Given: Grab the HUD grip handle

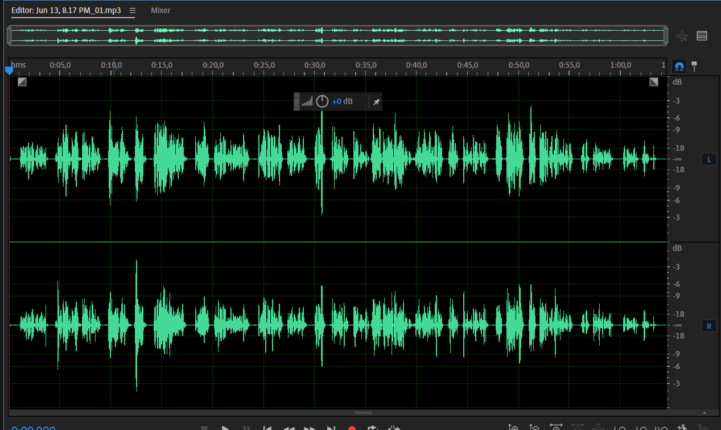Looking at the screenshot, I should pos(296,102).
